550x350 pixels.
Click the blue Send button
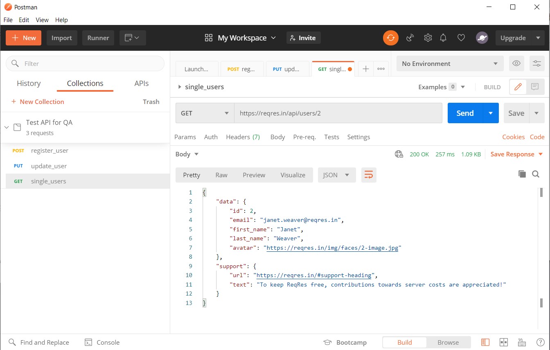(465, 113)
